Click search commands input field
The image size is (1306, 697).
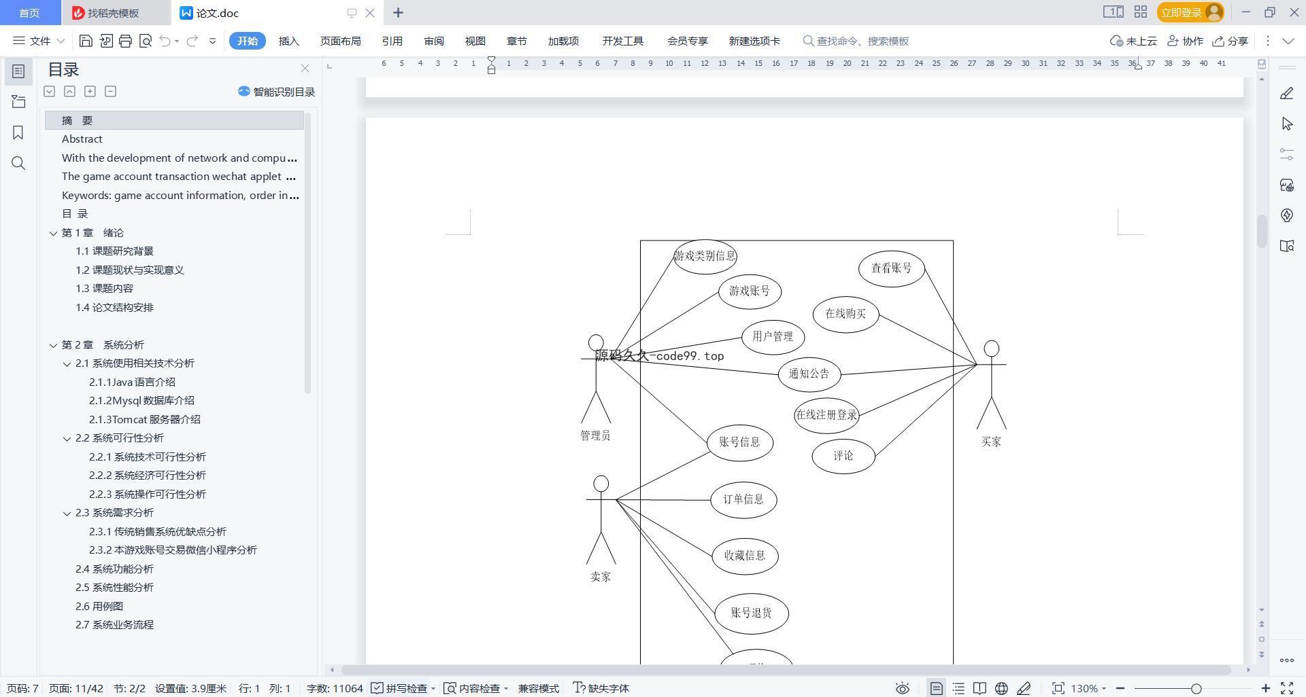[863, 41]
